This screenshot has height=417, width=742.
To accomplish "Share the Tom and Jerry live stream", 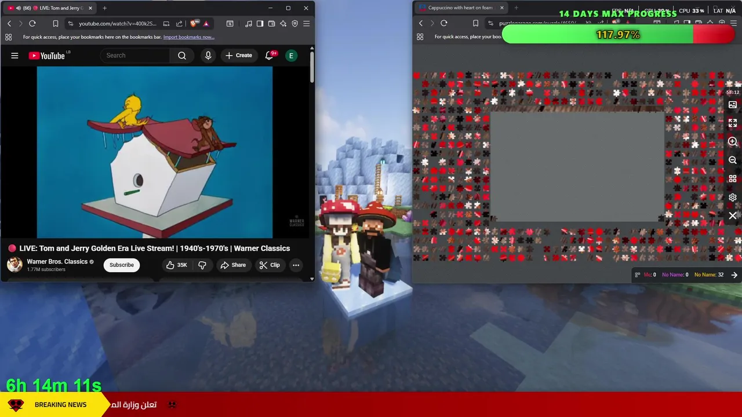I will 233,265.
